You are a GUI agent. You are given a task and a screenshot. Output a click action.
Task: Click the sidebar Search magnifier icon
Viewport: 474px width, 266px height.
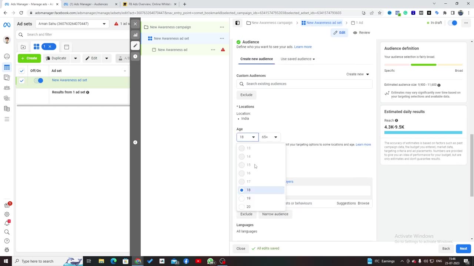(x=7, y=232)
